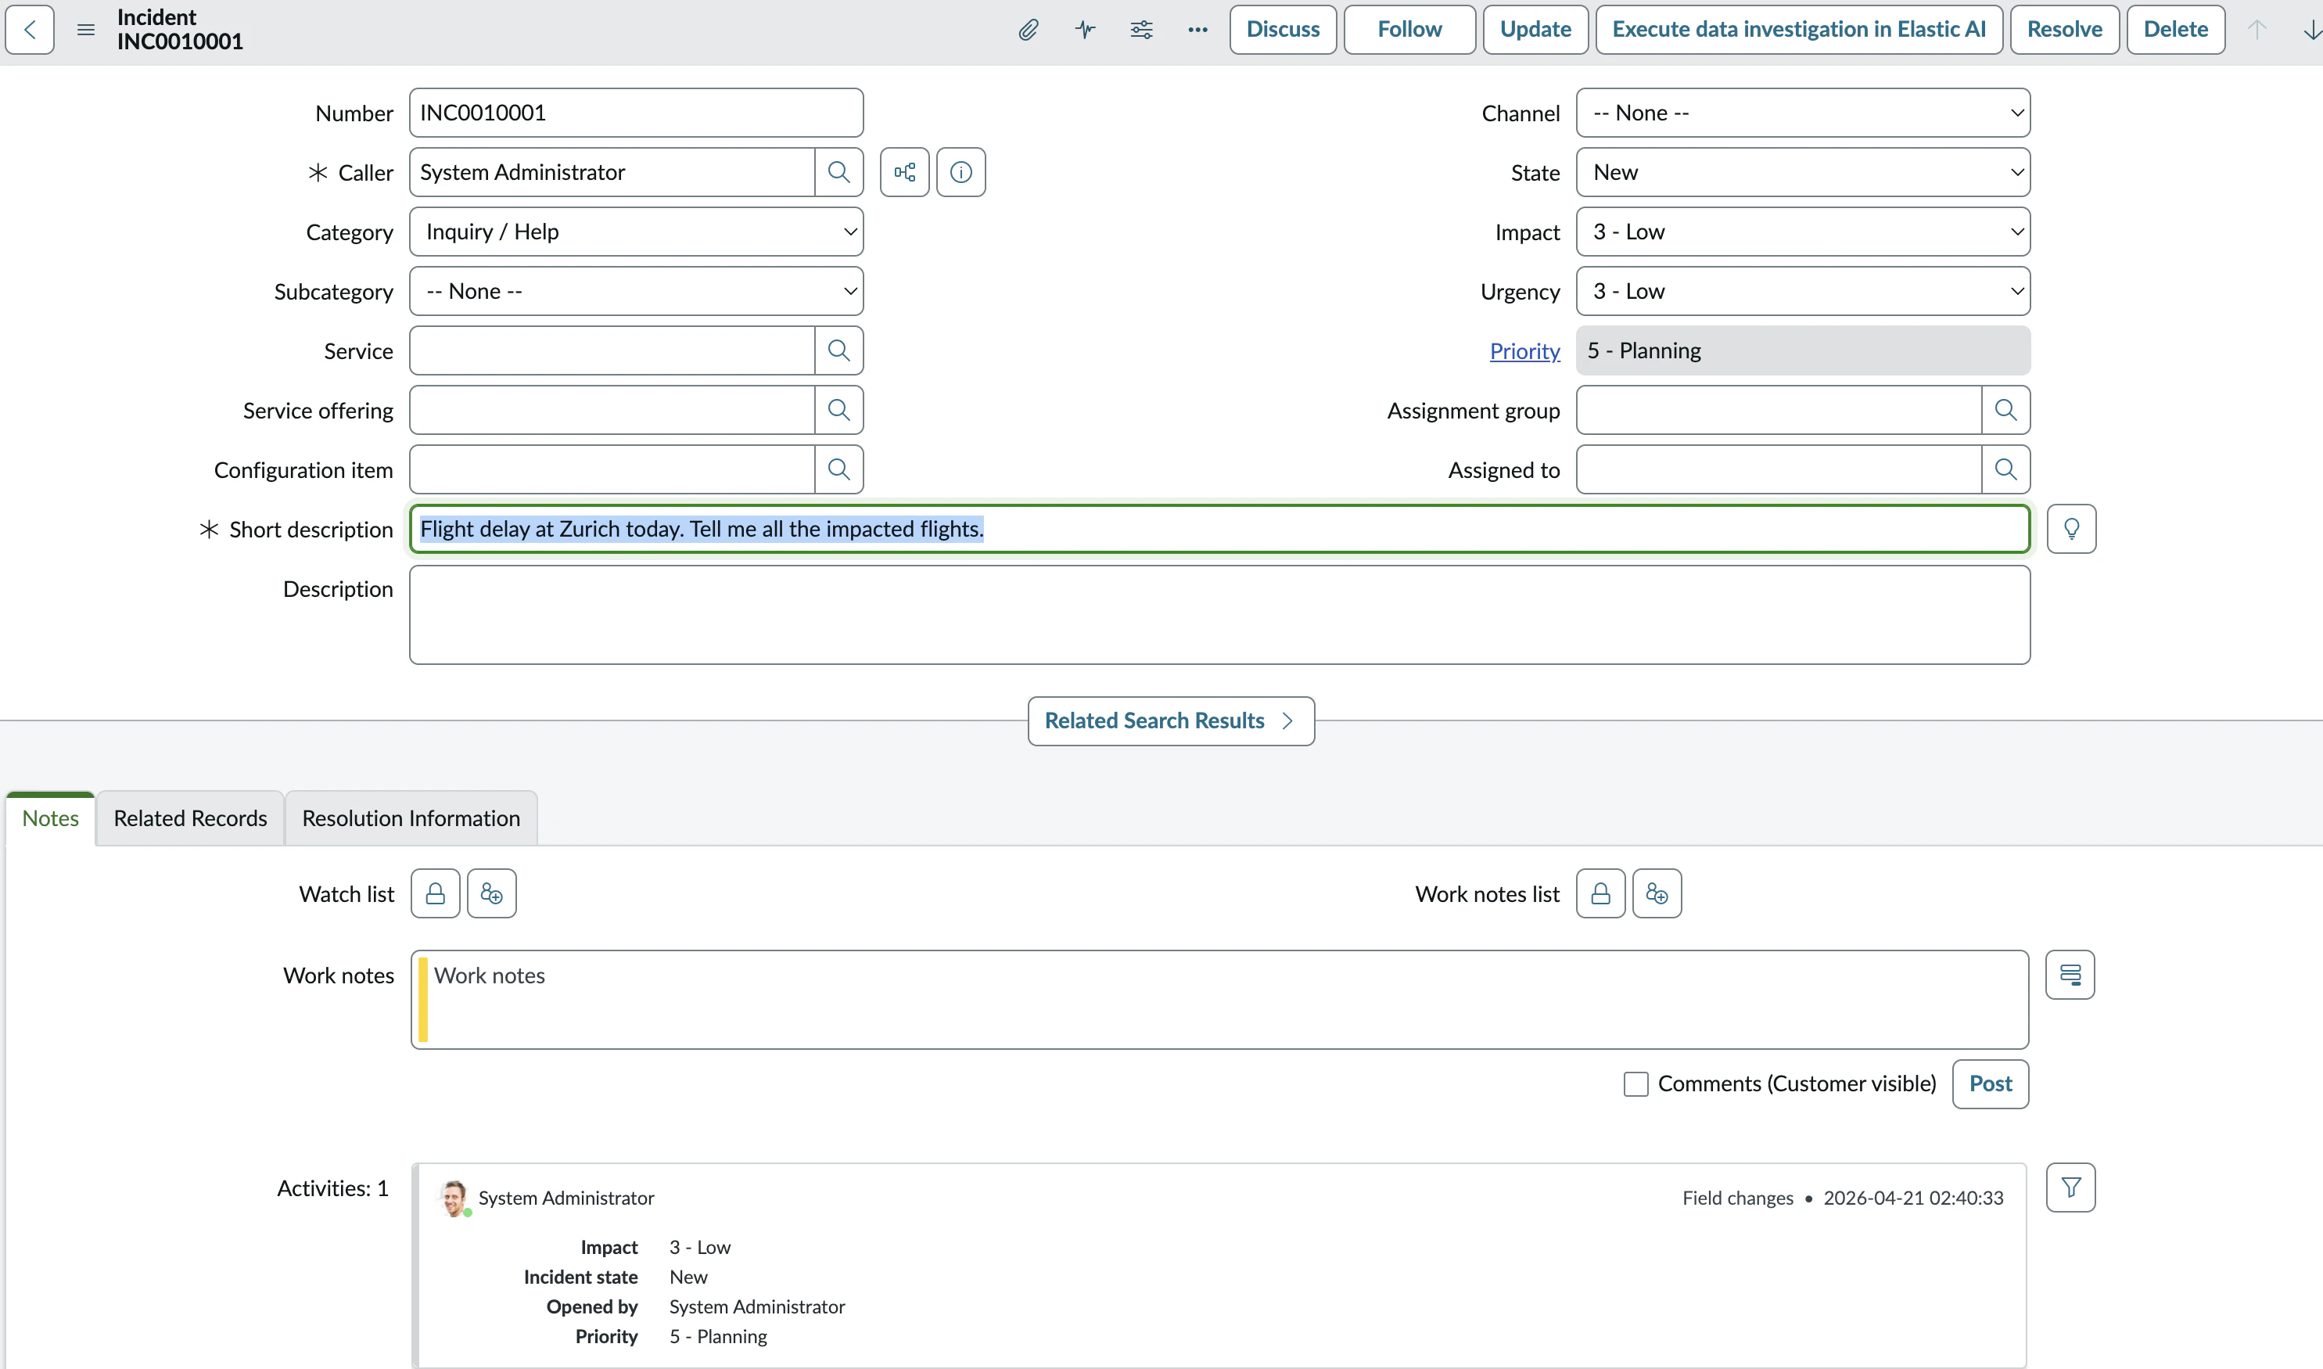Screen dimensions: 2323x1369
Task: Click the Description text area
Action: pyautogui.click(x=1219, y=616)
